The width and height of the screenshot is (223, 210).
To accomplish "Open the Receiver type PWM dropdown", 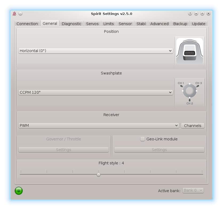I will click(x=99, y=125).
